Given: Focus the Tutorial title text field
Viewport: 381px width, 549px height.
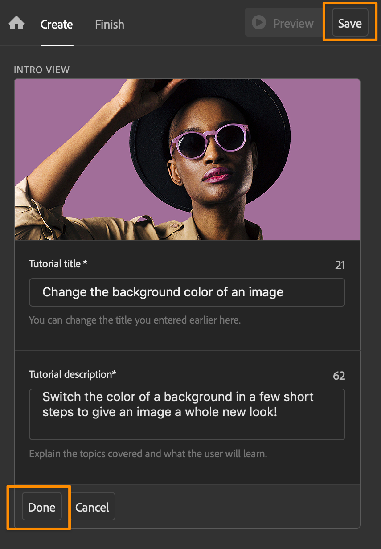Looking at the screenshot, I should [x=187, y=292].
